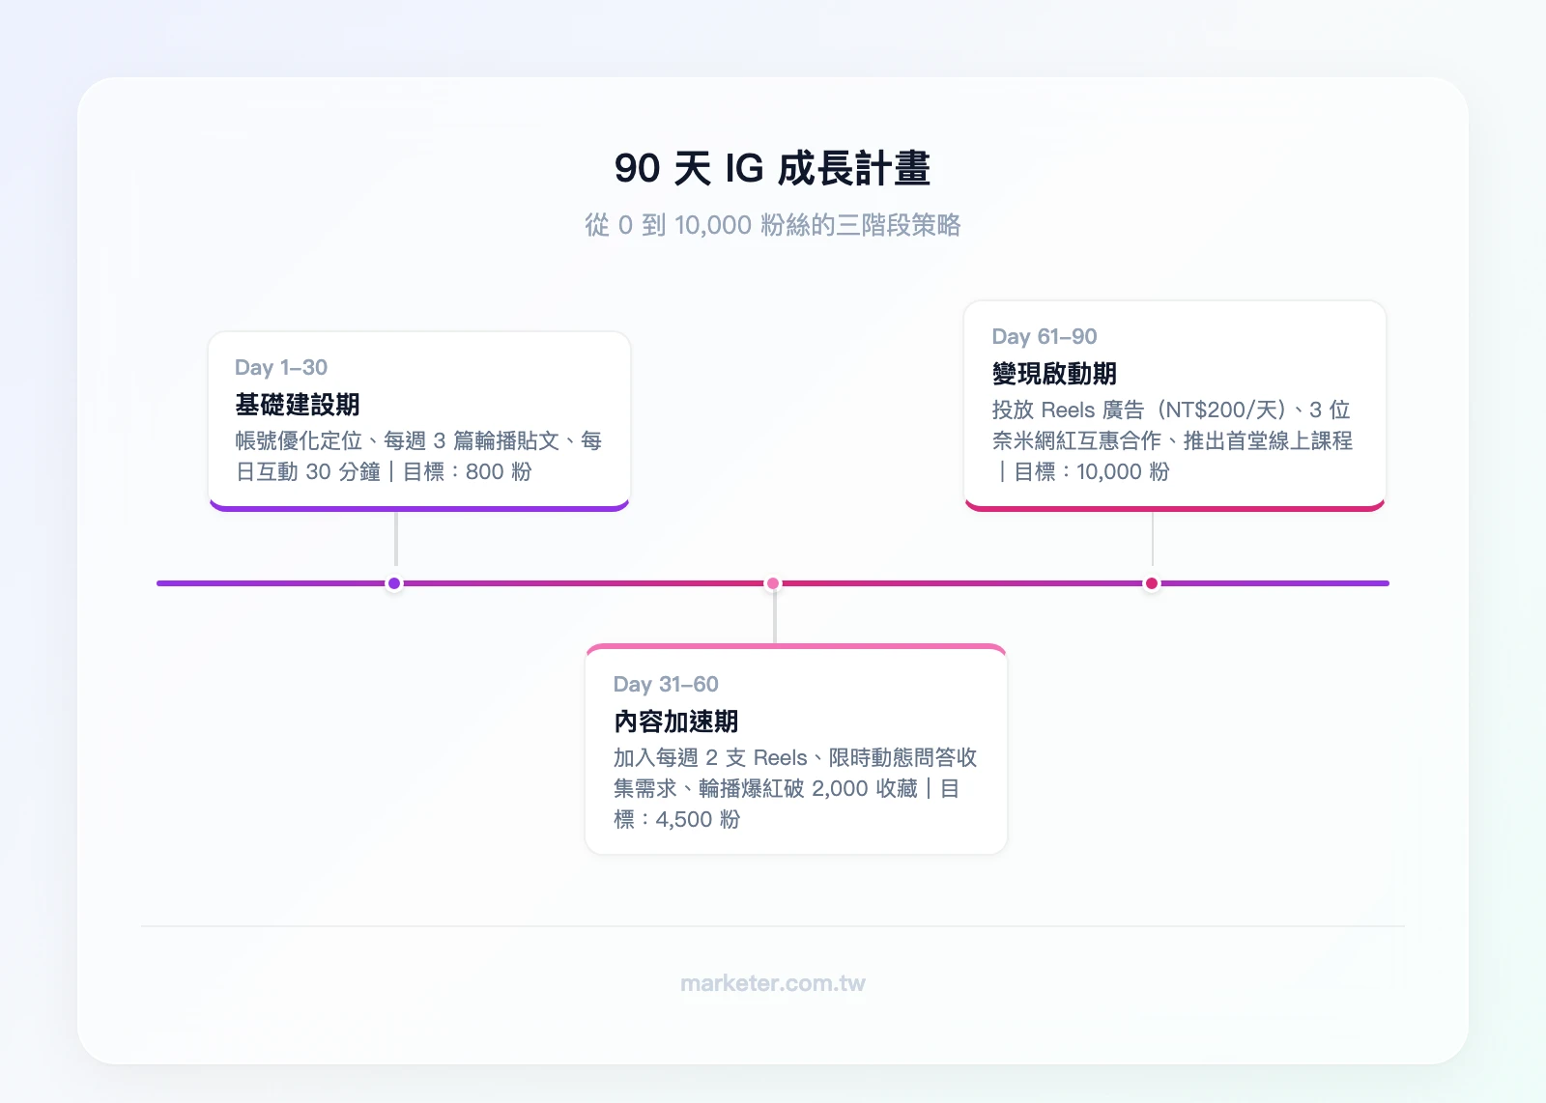Open the 內容加速期 card
This screenshot has height=1103, width=1546.
tap(796, 749)
